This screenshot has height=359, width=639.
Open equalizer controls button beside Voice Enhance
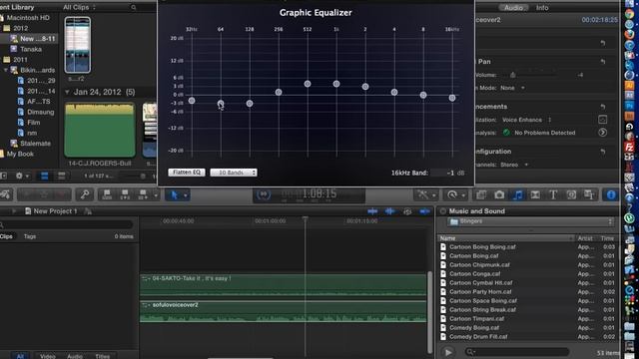602,120
